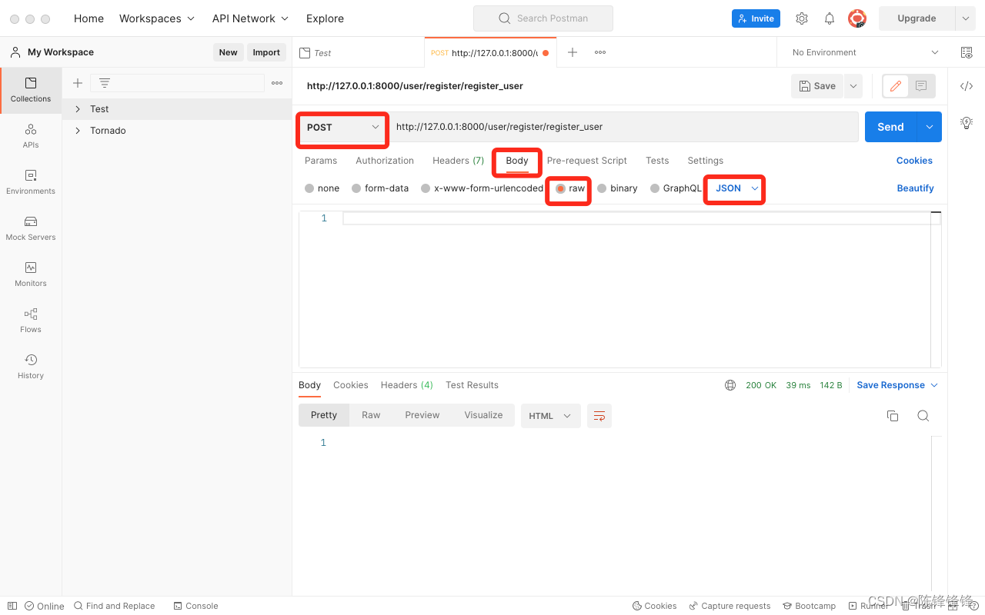Viewport: 985px width, 615px height.
Task: Open the code snippet panel icon
Action: (x=967, y=86)
